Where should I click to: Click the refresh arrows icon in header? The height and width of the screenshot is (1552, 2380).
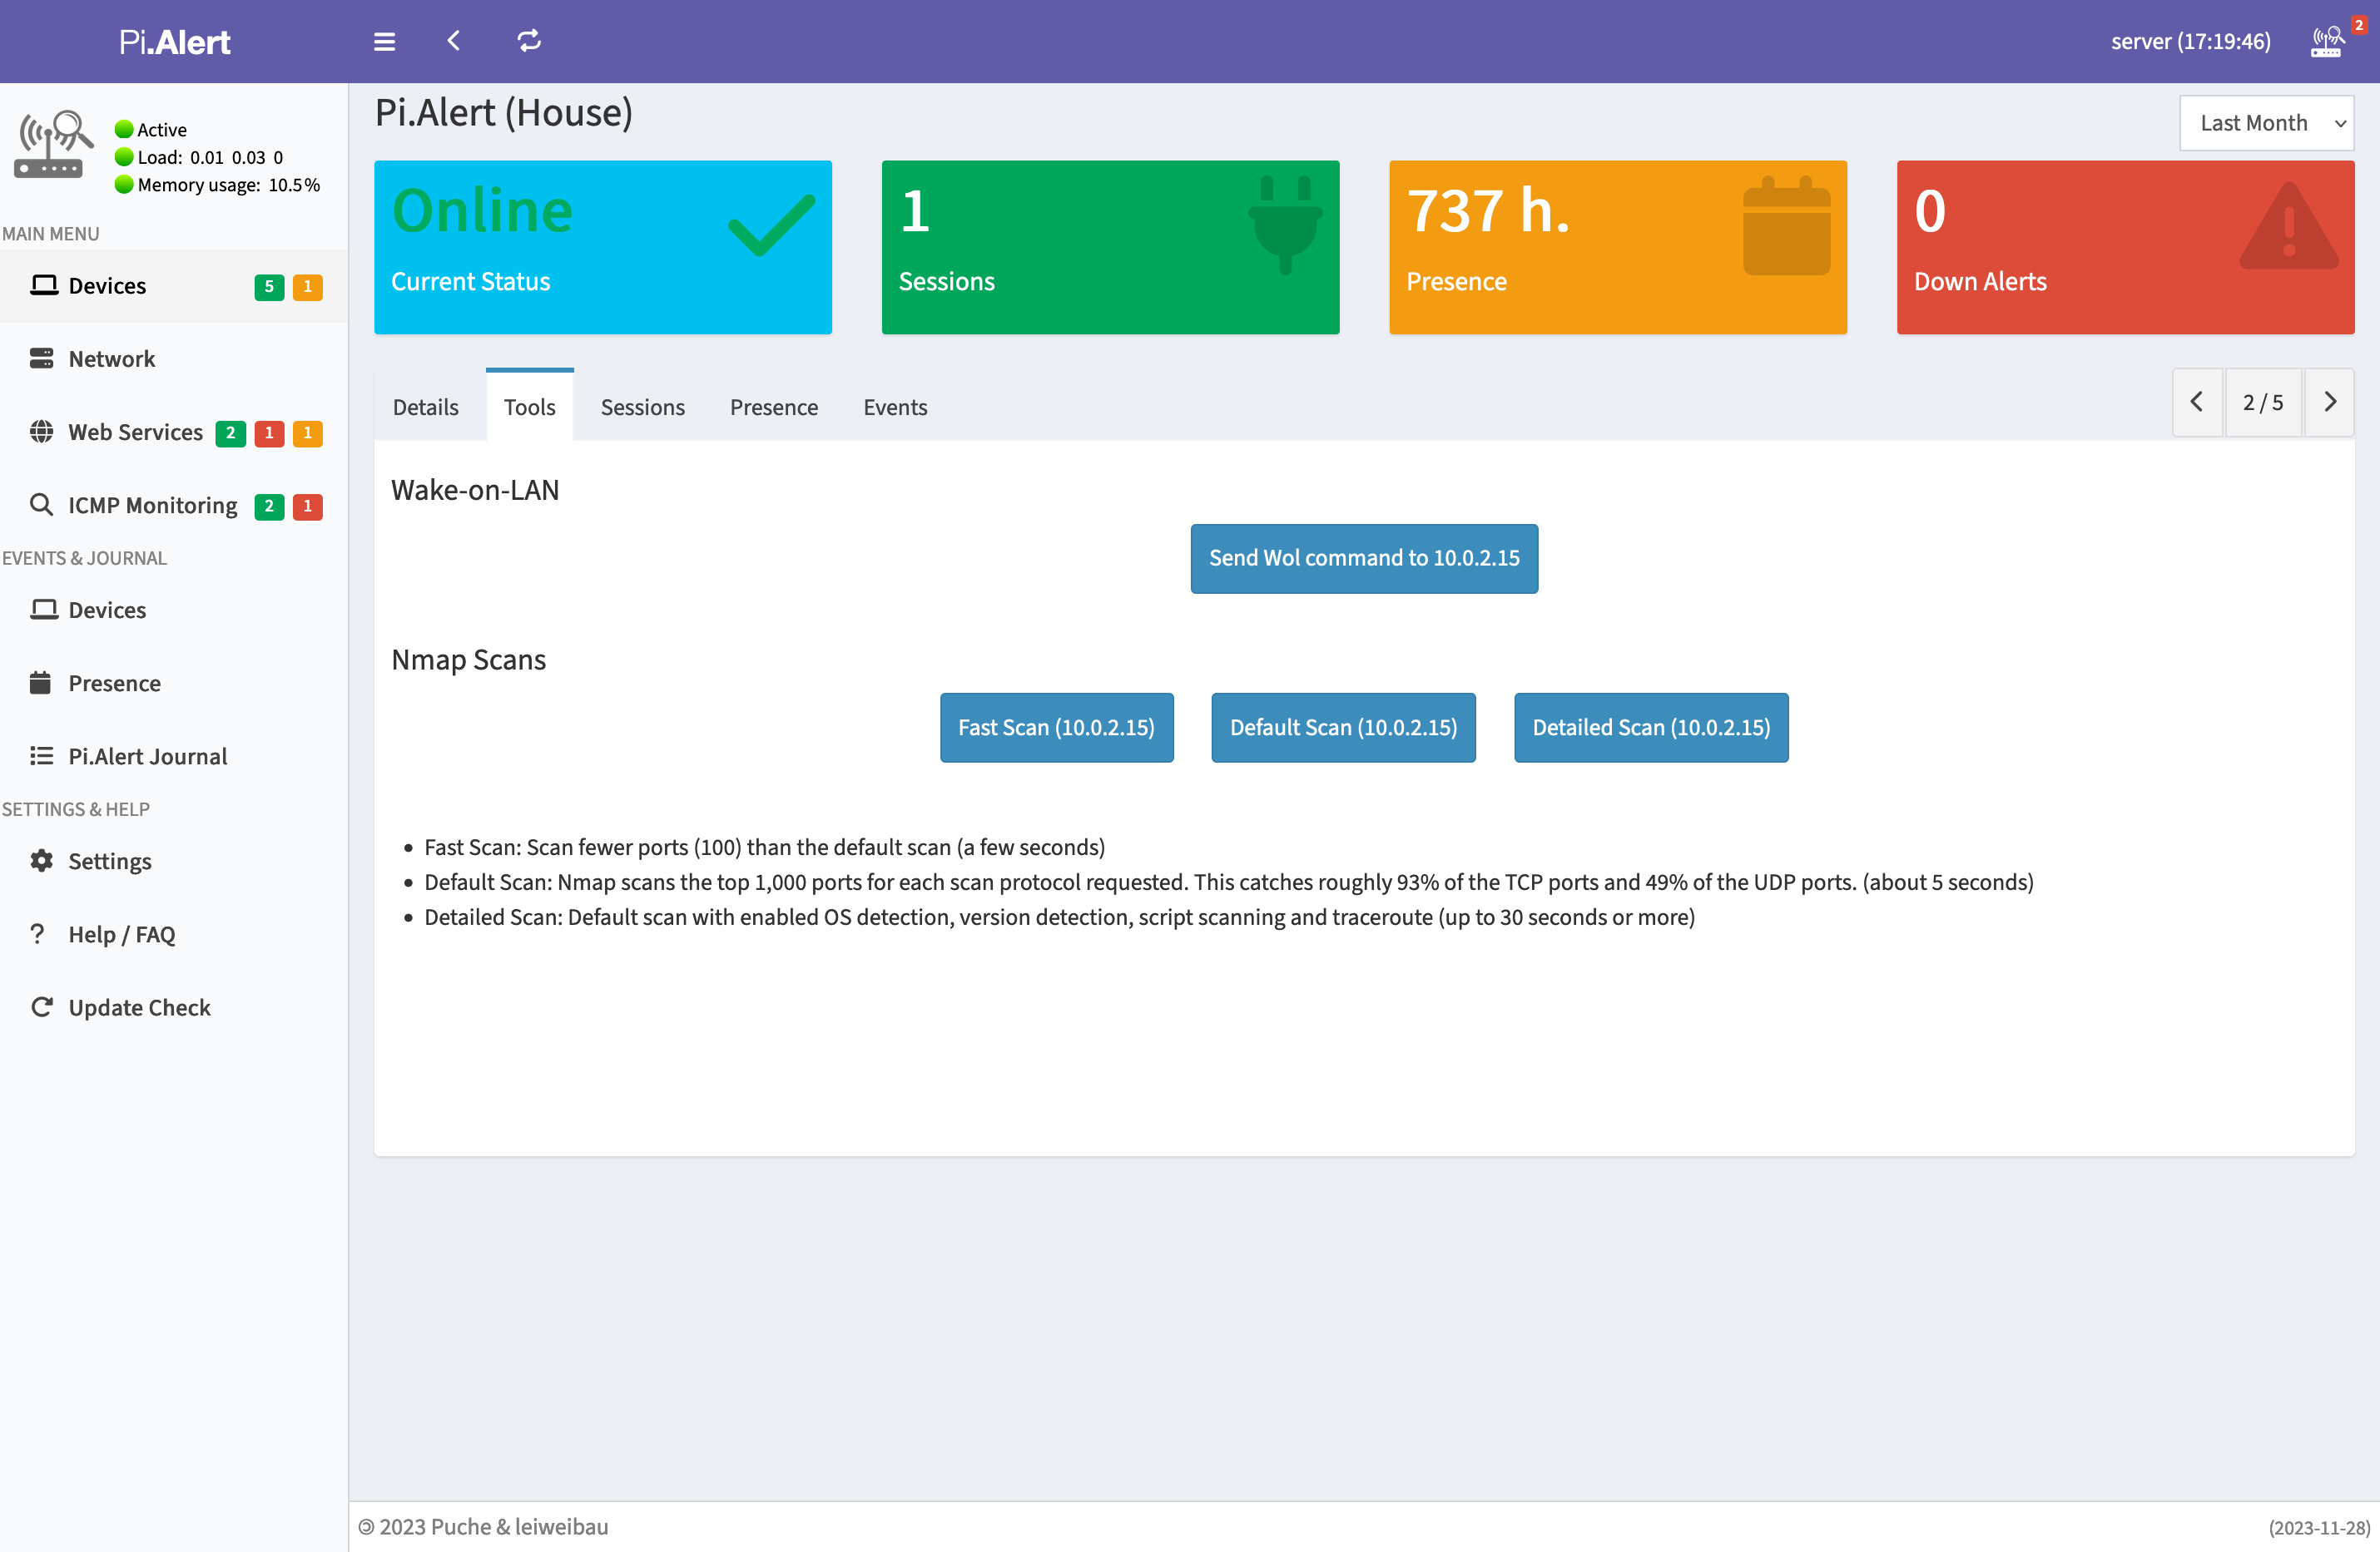coord(528,41)
